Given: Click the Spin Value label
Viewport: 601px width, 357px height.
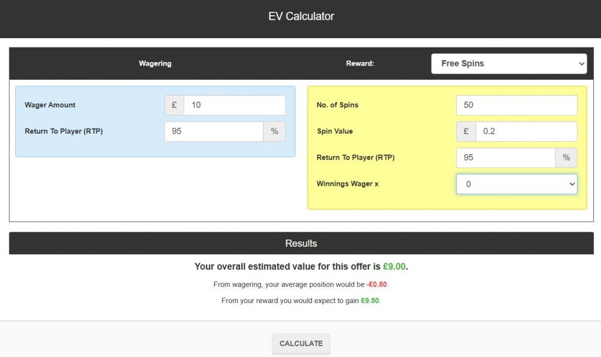Looking at the screenshot, I should pyautogui.click(x=335, y=131).
